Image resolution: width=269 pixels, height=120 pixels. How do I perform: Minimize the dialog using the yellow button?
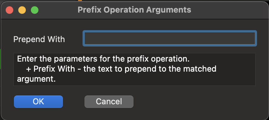click(22, 10)
